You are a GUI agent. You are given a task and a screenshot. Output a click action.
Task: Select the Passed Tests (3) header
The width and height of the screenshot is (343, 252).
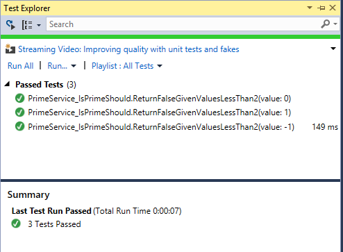[46, 85]
